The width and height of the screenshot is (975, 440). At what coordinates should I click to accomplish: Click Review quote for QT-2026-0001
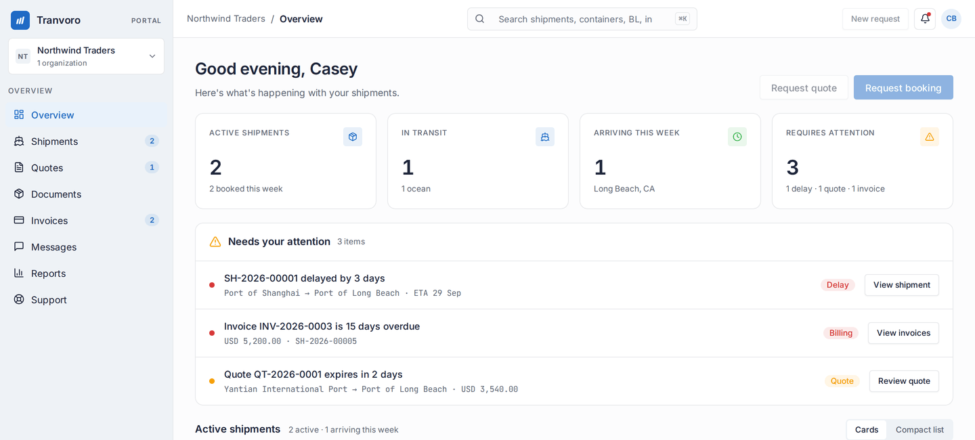[904, 381]
